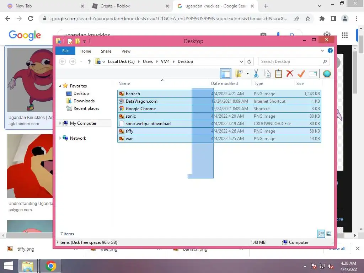Select Users in the address path

point(148,61)
